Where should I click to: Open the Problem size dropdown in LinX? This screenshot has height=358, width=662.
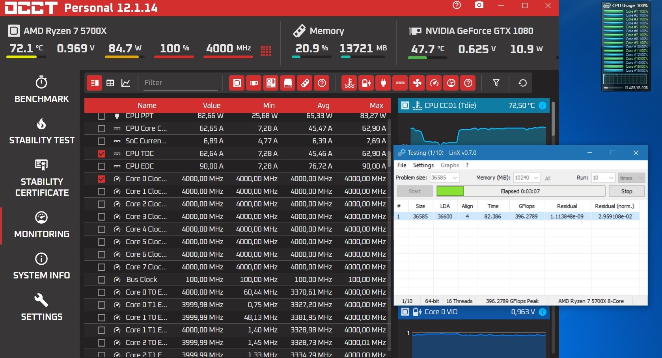coord(444,178)
